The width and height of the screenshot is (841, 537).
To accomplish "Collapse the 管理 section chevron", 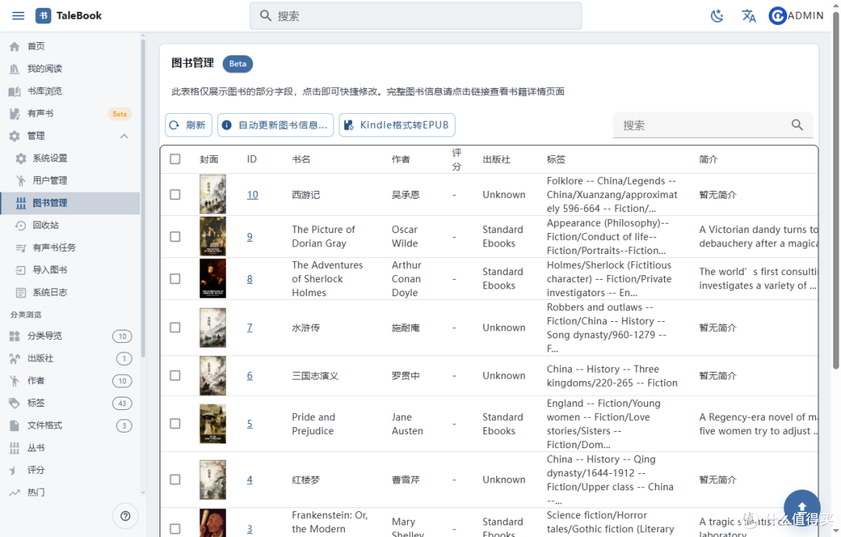I will click(x=124, y=136).
